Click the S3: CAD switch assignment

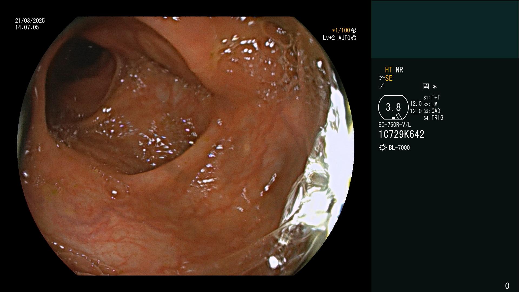click(432, 111)
